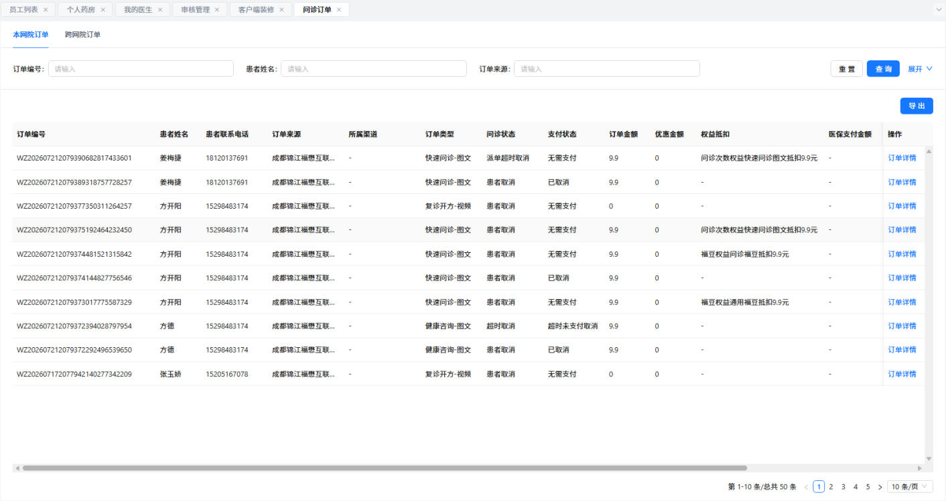
Task: Switch to the 客户端装修 tab
Action: pos(256,10)
